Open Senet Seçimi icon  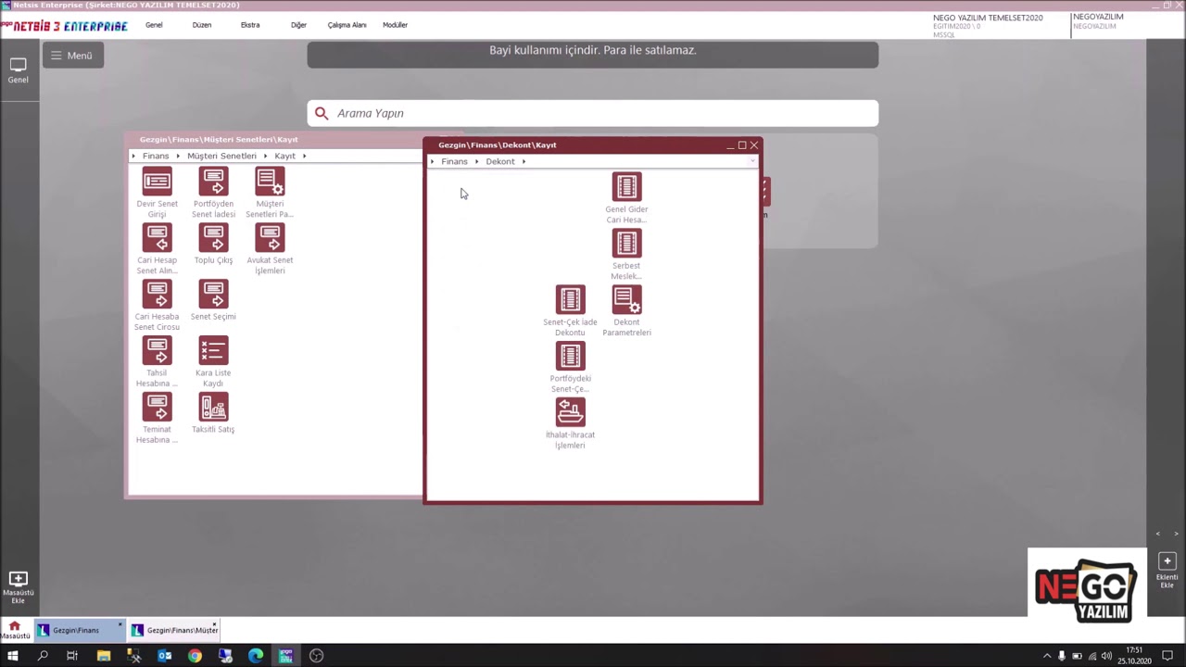[213, 295]
